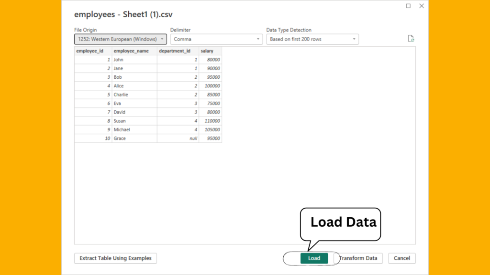Click the refresh preview file icon

[x=411, y=39]
